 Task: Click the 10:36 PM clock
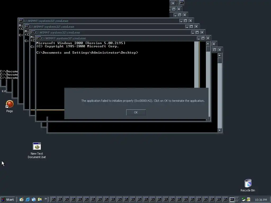261,200
